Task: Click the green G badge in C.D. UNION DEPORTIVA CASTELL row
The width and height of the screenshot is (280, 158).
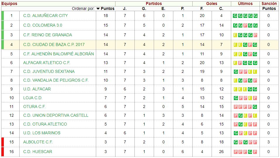Action: (x=240, y=116)
